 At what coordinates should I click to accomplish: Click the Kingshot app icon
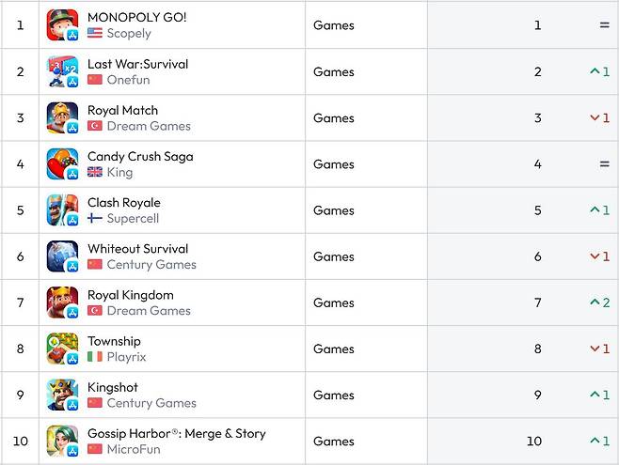(62, 395)
